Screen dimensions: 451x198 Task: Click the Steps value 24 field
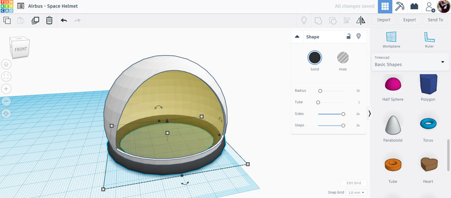click(x=358, y=126)
